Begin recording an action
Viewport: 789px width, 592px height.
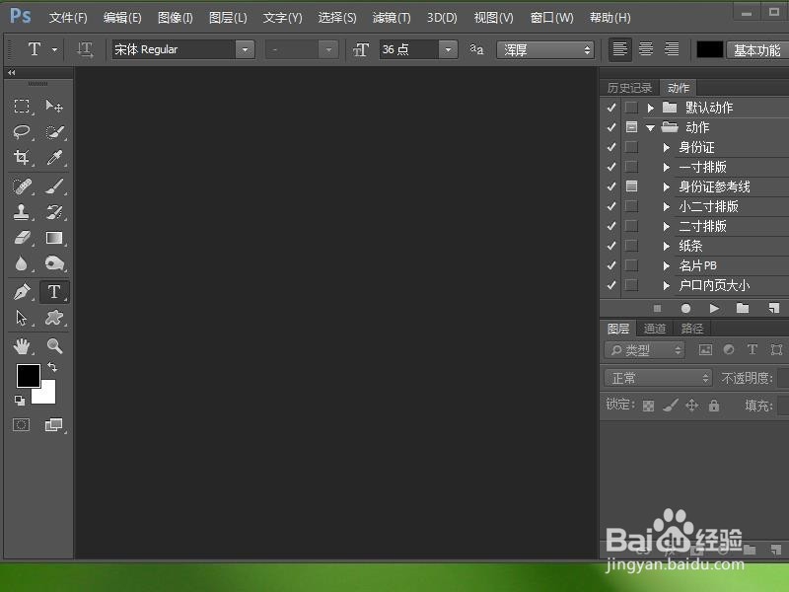click(x=685, y=308)
